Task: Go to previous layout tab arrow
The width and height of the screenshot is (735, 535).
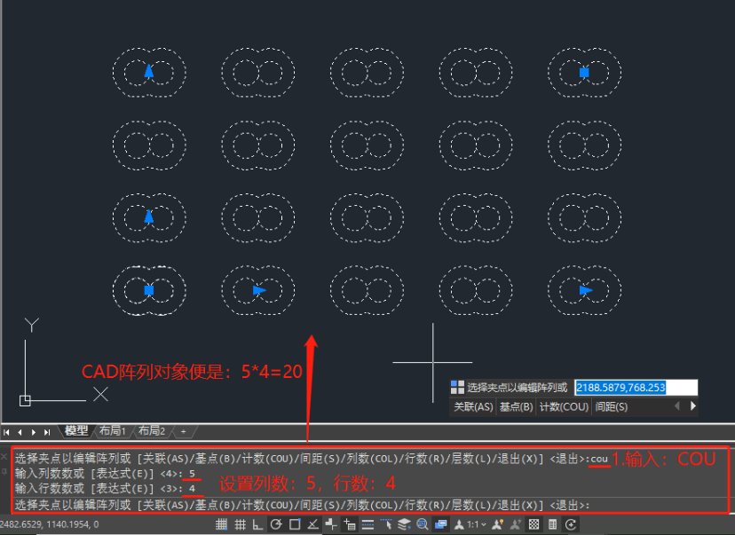Action: pyautogui.click(x=20, y=432)
